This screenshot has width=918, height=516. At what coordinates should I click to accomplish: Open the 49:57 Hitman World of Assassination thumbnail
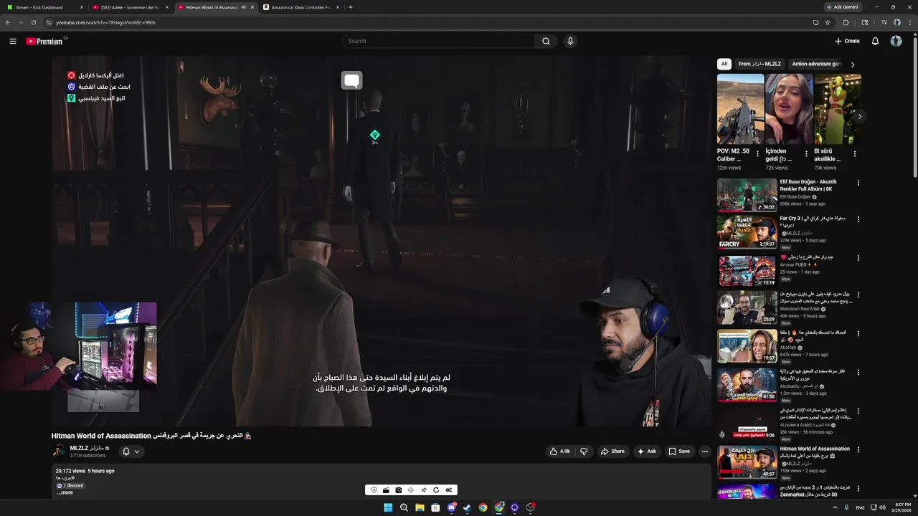point(747,462)
